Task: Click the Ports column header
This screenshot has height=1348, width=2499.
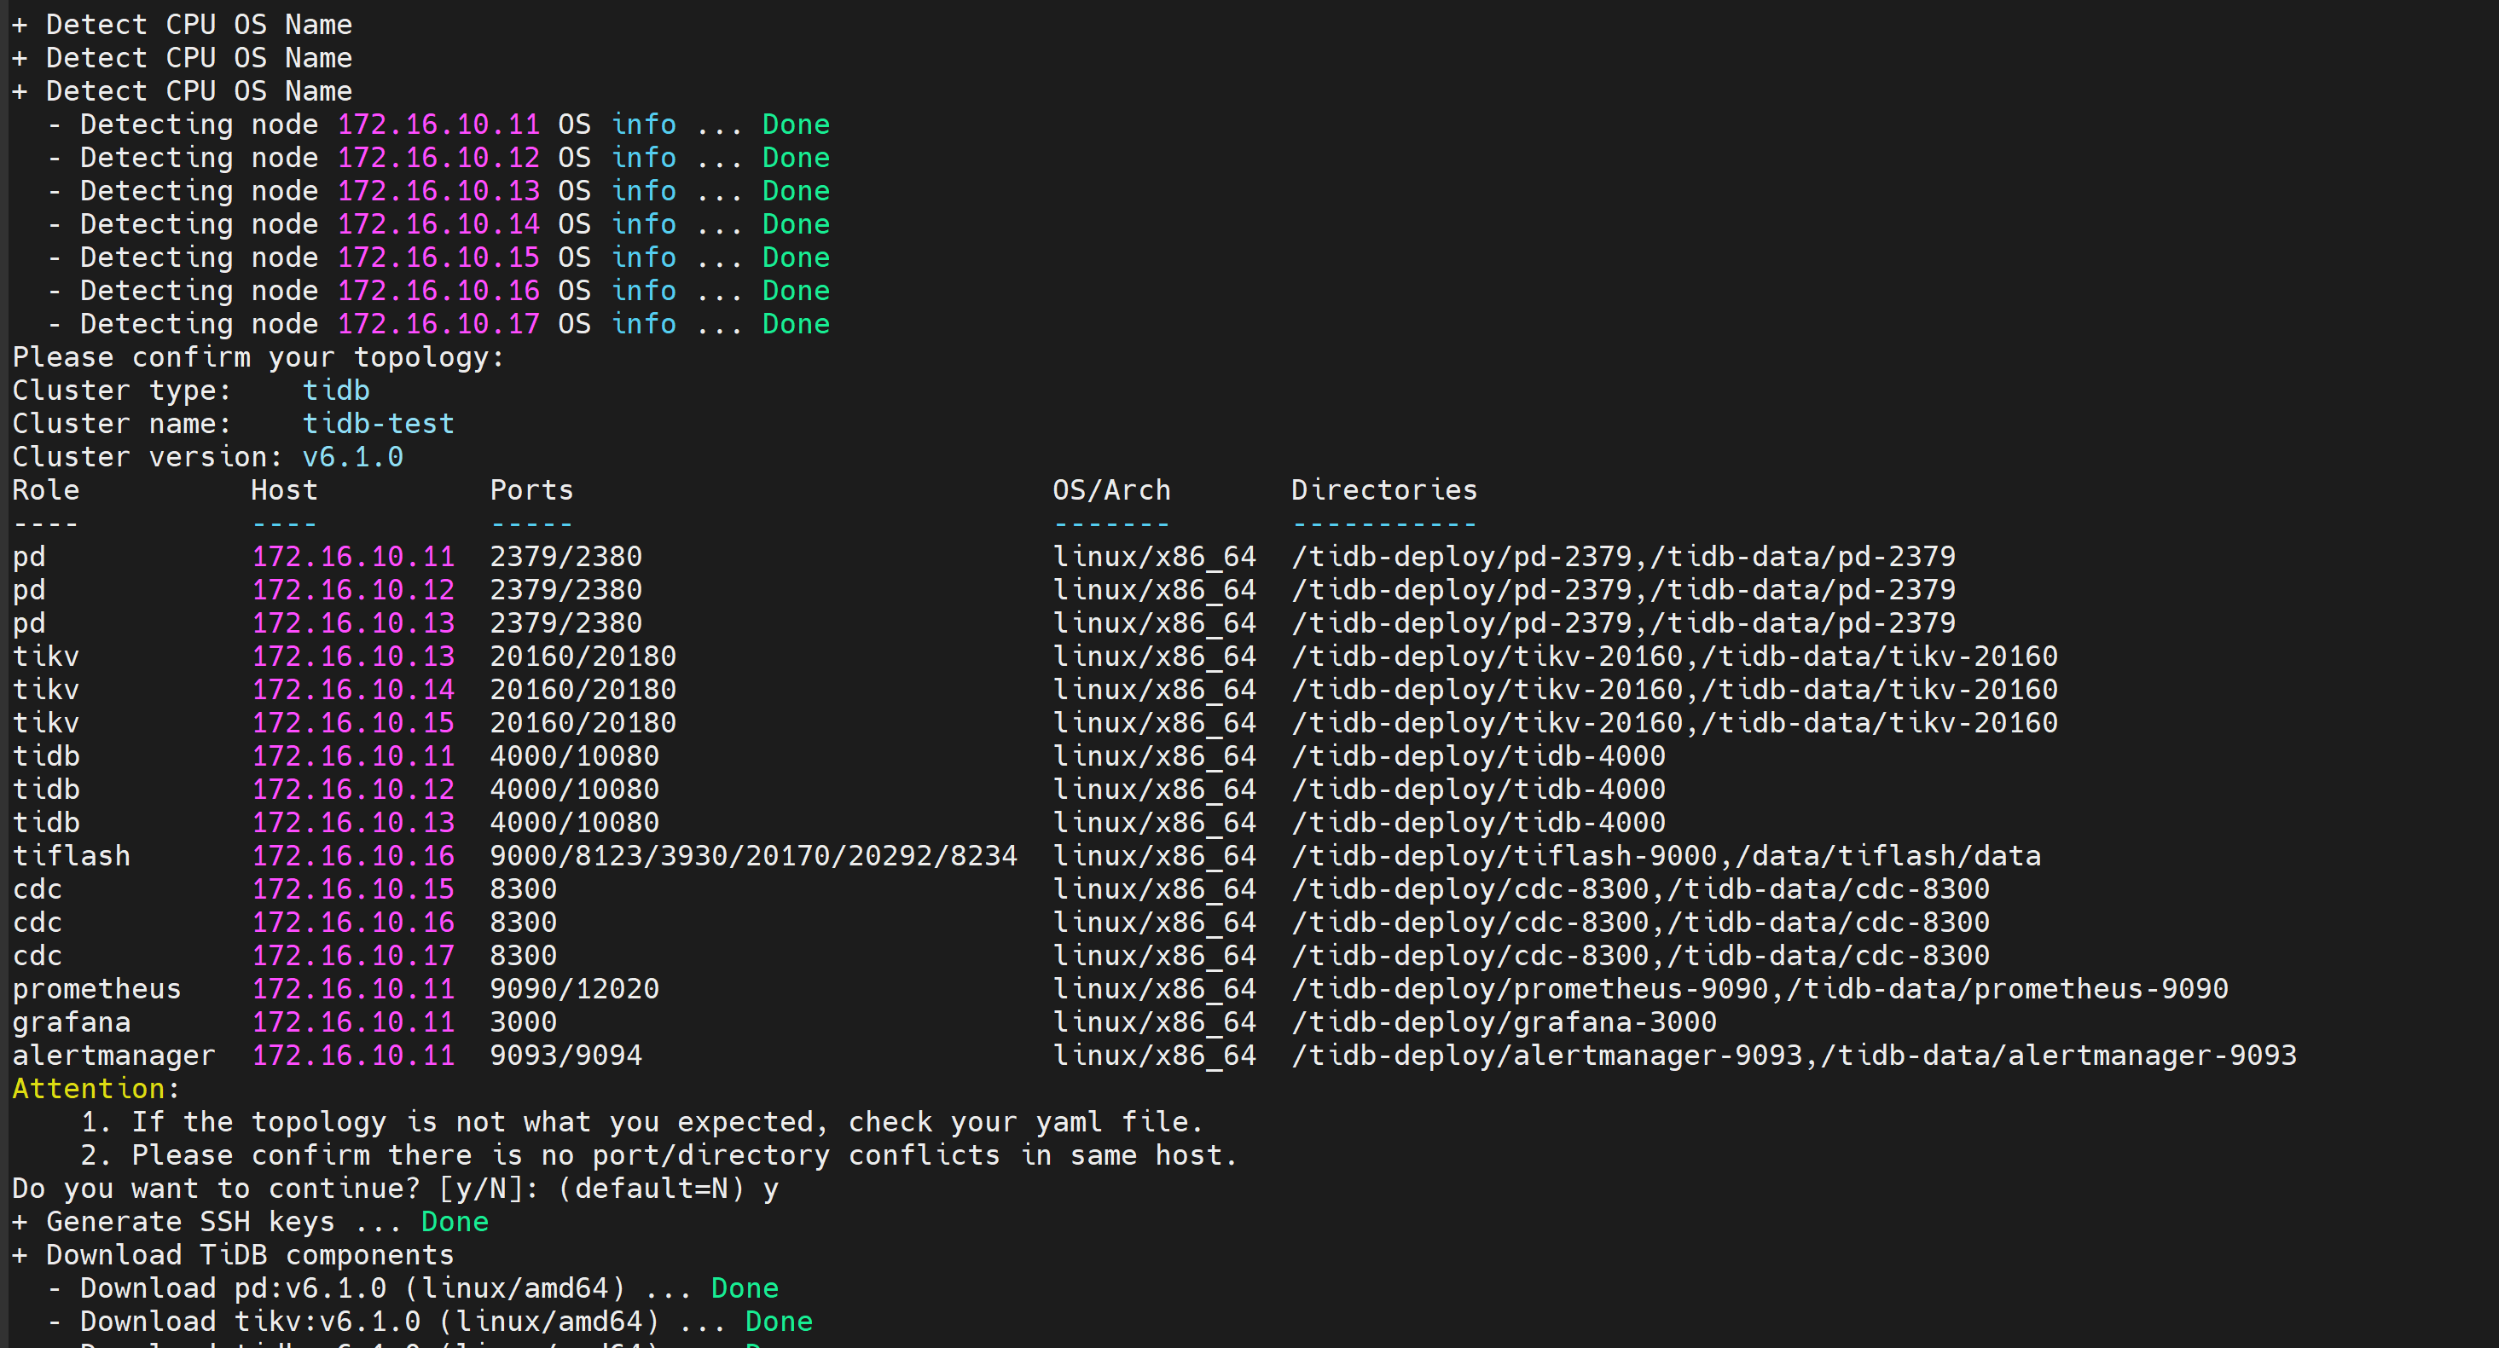Action: coord(531,489)
